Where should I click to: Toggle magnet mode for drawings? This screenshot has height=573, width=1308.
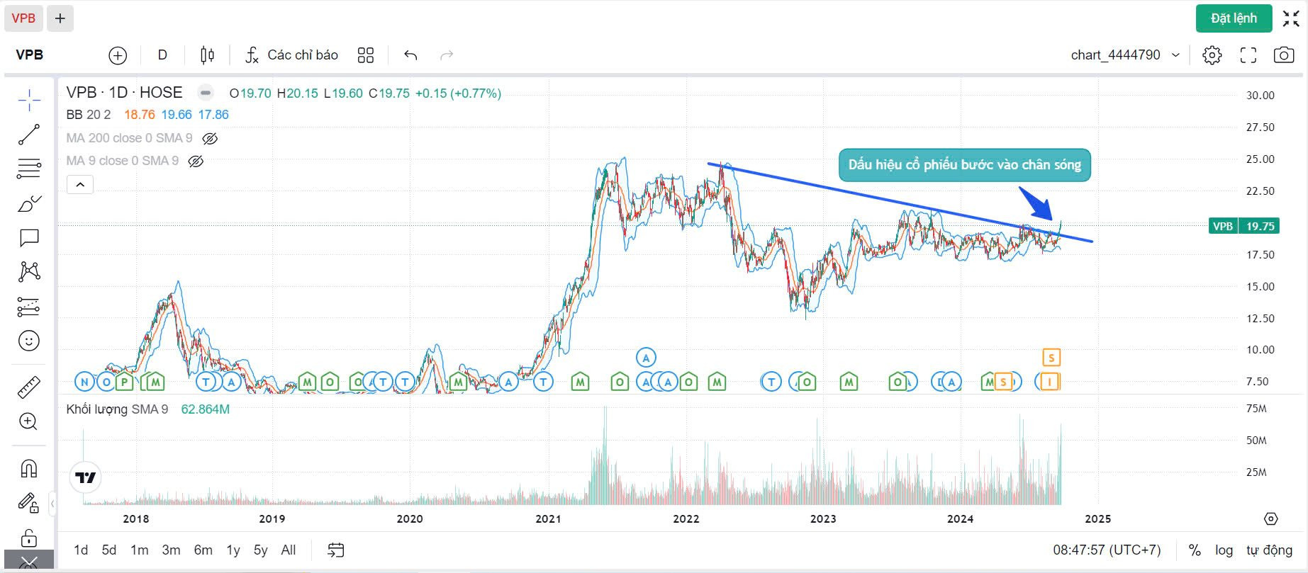pos(29,468)
